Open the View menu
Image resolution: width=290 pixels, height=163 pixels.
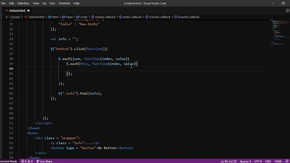36,3
